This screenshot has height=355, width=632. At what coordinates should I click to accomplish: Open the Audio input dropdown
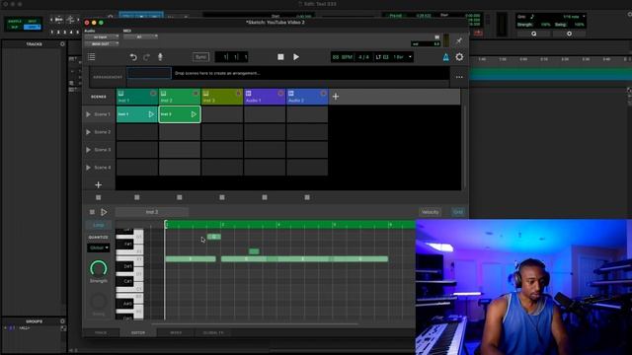click(x=102, y=37)
